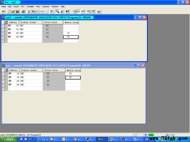Viewport: 190px width, 142px height.
Task: Open the Insert menu
Action: pyautogui.click(x=16, y=6)
